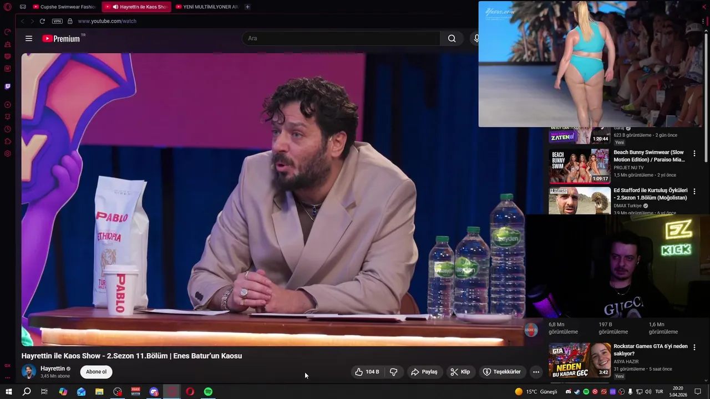Screen dimensions: 710x399
Task: Open the GTA 6 NEDEN BU KADAR GEÇ thumbnail
Action: [579, 360]
